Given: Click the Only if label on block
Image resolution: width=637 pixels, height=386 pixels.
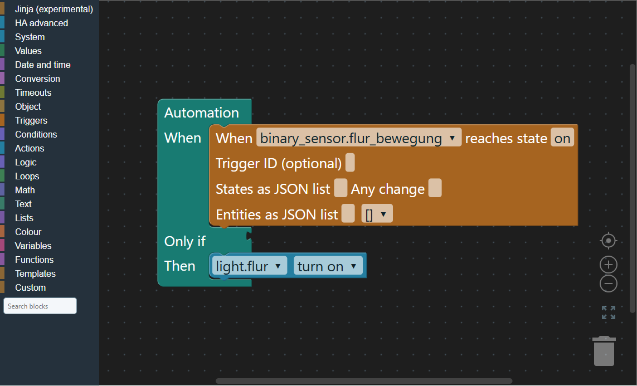Looking at the screenshot, I should tap(185, 241).
